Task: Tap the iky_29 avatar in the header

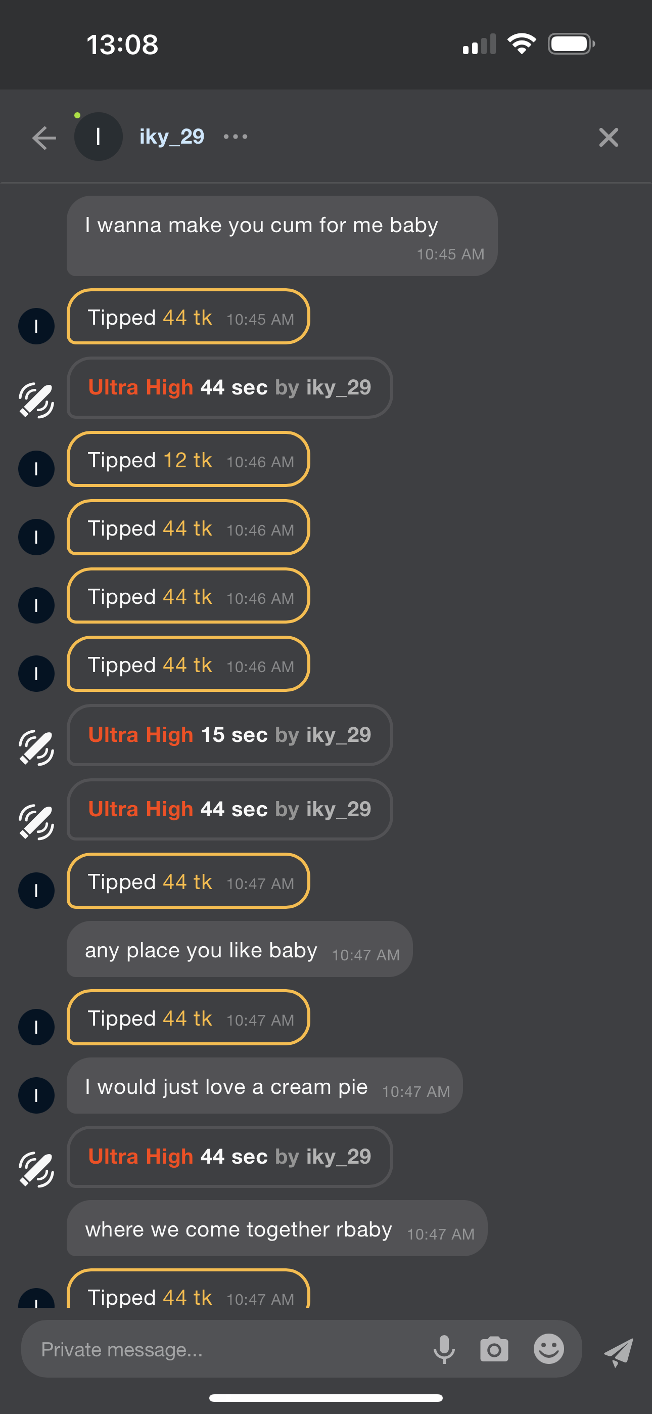Action: pyautogui.click(x=98, y=137)
